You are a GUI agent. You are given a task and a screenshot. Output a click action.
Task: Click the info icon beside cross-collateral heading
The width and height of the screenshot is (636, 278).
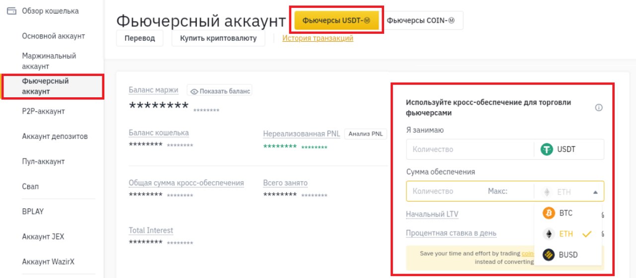coord(599,108)
